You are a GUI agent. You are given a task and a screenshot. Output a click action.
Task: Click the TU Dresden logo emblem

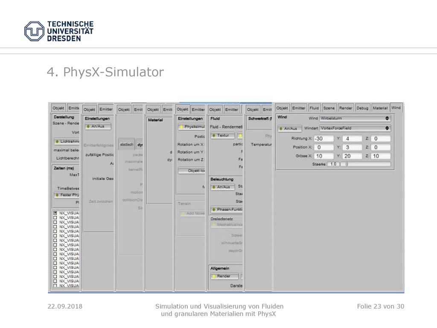34,31
